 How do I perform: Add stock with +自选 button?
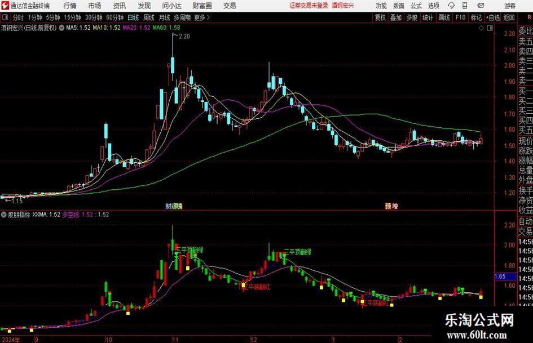tap(492, 17)
